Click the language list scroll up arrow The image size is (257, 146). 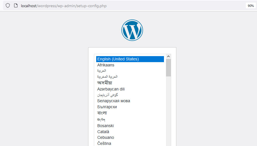tap(168, 57)
